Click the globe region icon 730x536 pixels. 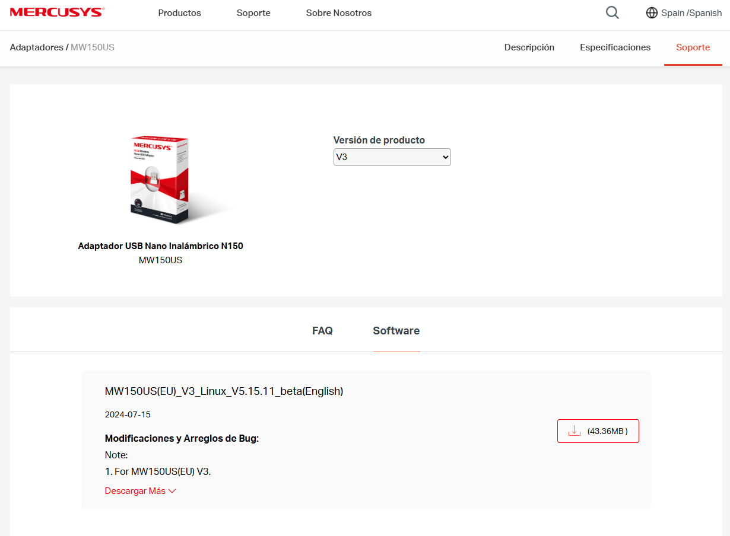tap(652, 12)
